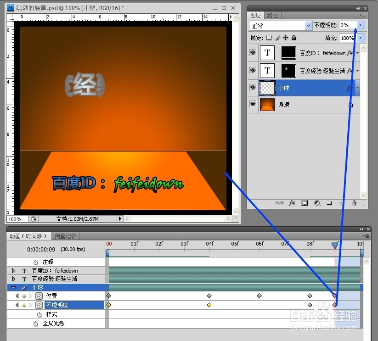Open the Layers panel options menu
378x341 pixels.
click(363, 16)
